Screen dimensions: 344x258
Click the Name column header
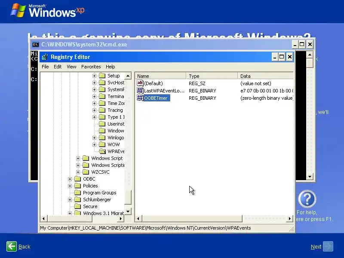click(160, 76)
